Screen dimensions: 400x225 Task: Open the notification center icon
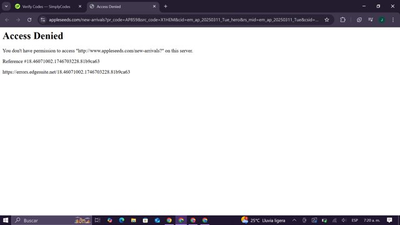coord(389,220)
